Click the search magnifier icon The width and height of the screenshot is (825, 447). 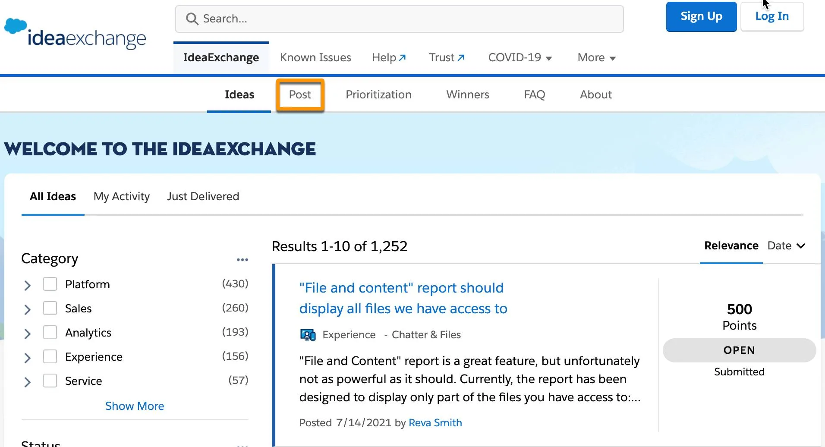(x=192, y=19)
